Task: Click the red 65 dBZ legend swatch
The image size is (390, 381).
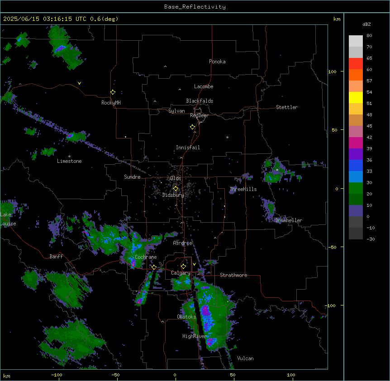Action: click(x=356, y=63)
